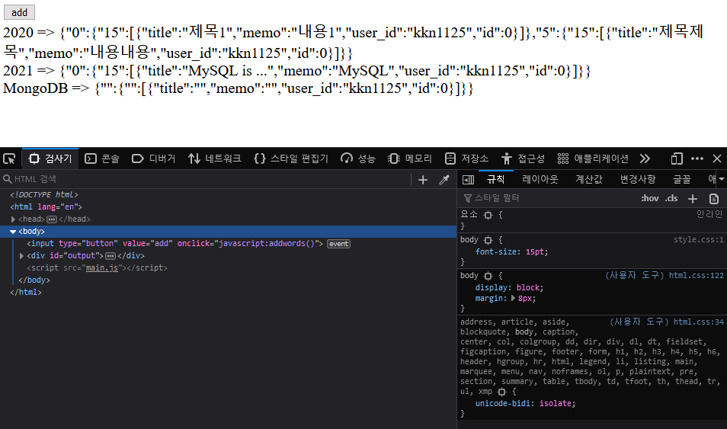Focus the HTML 검색 search field

click(x=206, y=180)
